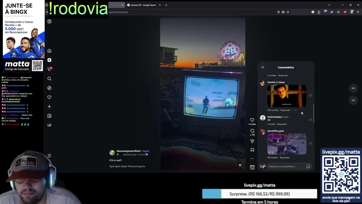The image size is (362, 204).
Task: Open Notifications heart in the sidebar
Action: tap(49, 97)
